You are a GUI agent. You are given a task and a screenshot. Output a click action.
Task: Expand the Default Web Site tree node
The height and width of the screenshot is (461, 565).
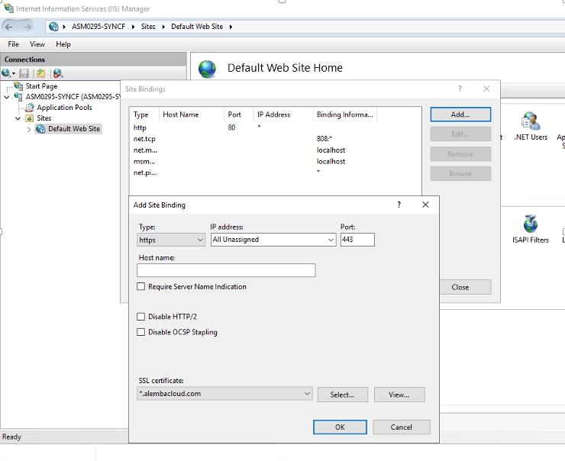click(30, 129)
